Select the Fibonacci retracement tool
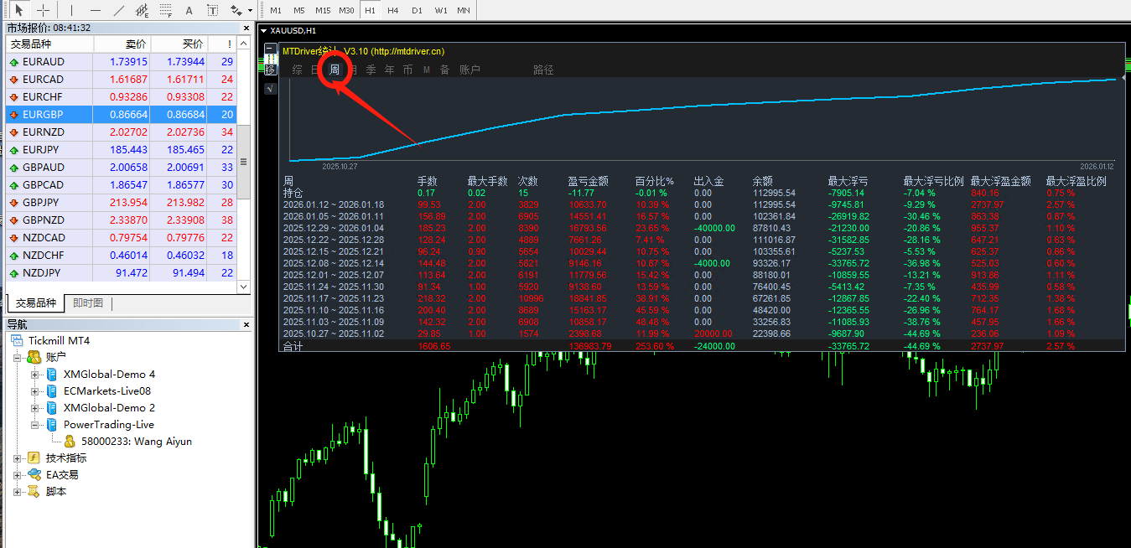 166,10
